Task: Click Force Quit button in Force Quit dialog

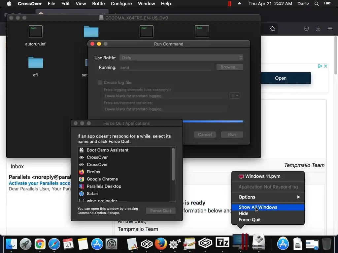Action: (161, 211)
